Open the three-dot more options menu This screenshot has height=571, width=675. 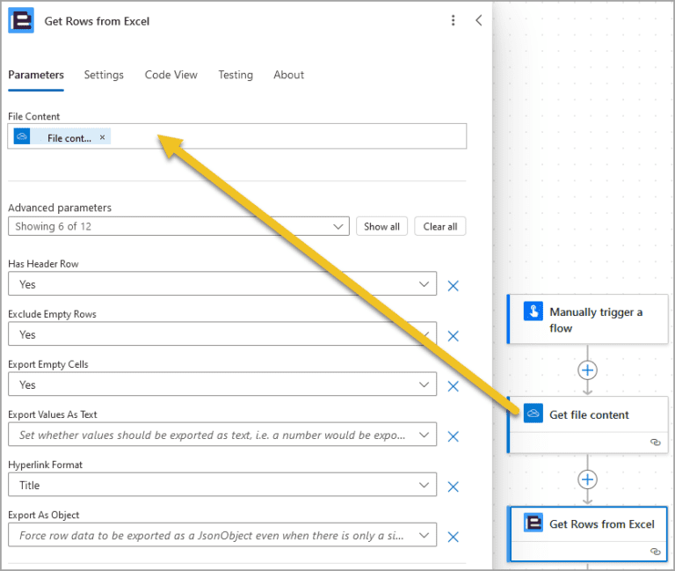[453, 20]
